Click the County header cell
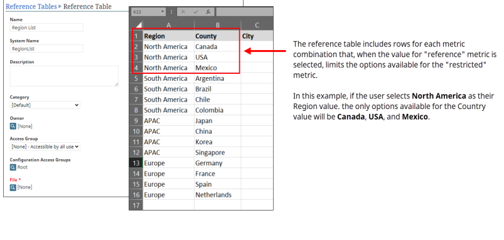 (218, 36)
